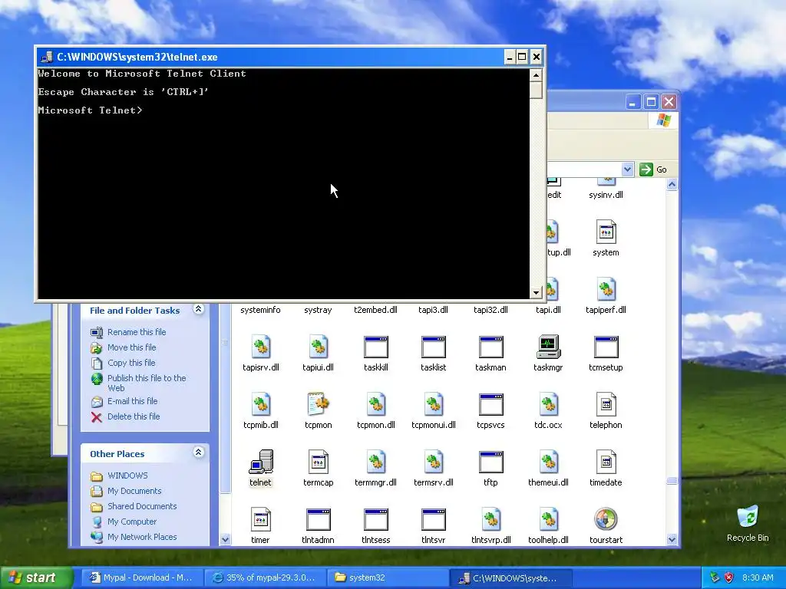Select the tlntsvrp.dll file icon

click(490, 519)
